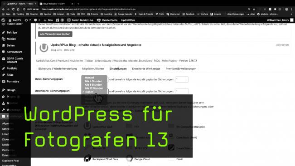Image resolution: width=295 pixels, height=166 pixels.
Task: Choose Alle 12 Stunden option
Action: pos(94,88)
